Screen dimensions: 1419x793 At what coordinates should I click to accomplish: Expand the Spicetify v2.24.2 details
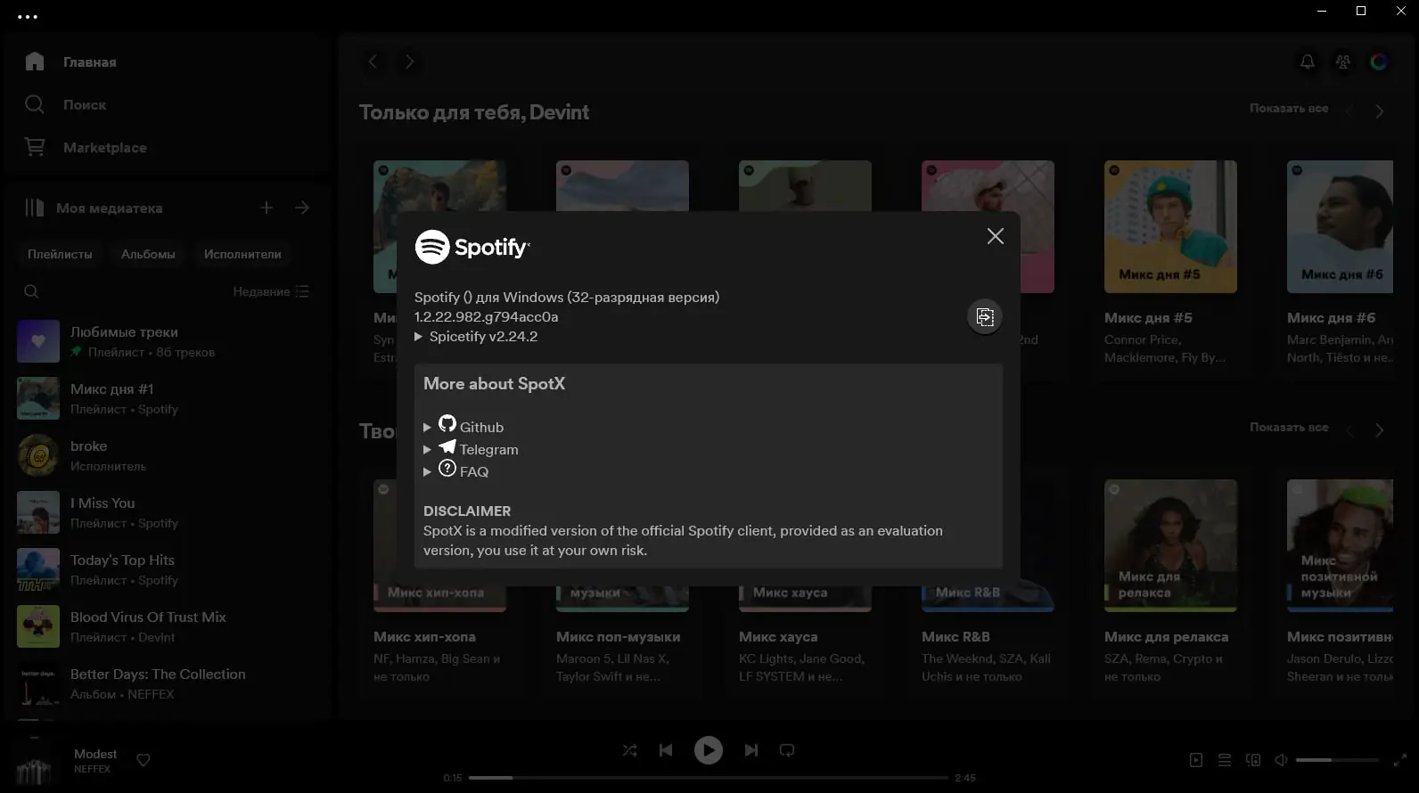click(476, 337)
